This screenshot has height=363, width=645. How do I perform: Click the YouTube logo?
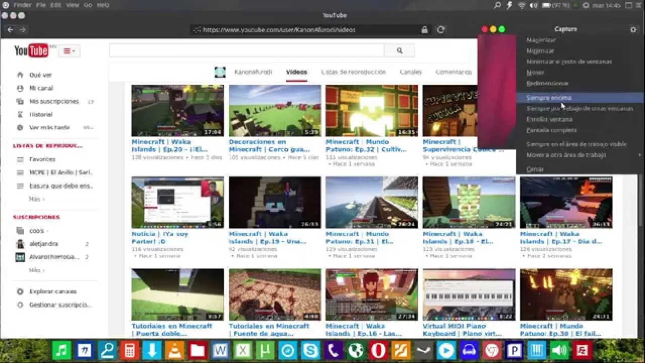pyautogui.click(x=31, y=51)
